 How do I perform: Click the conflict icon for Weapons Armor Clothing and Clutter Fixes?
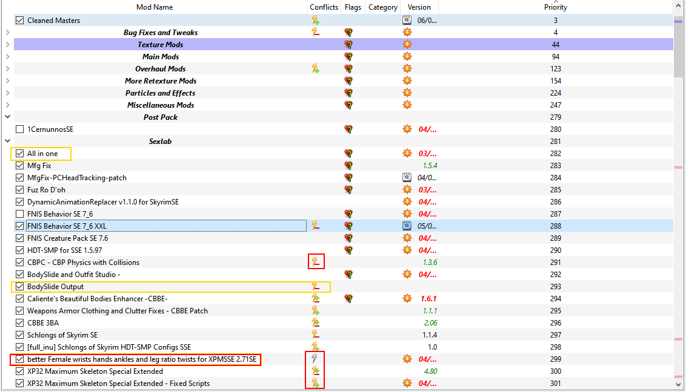point(315,310)
